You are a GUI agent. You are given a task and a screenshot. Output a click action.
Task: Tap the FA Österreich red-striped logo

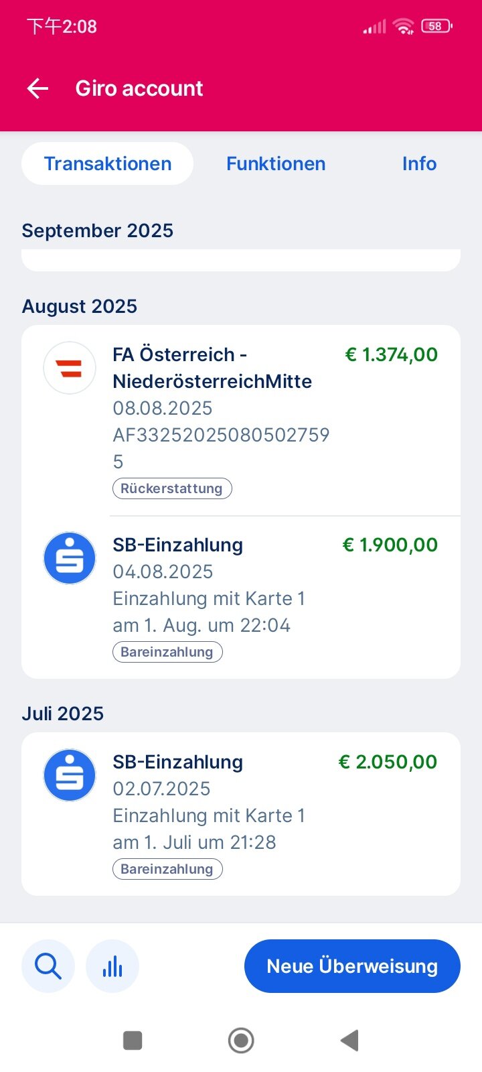click(70, 368)
